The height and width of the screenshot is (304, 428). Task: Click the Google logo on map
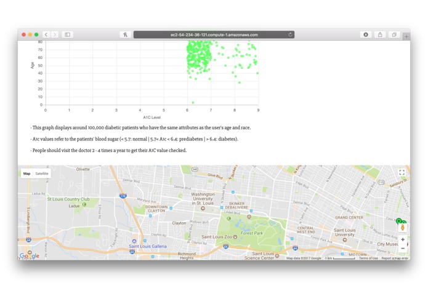click(x=30, y=256)
